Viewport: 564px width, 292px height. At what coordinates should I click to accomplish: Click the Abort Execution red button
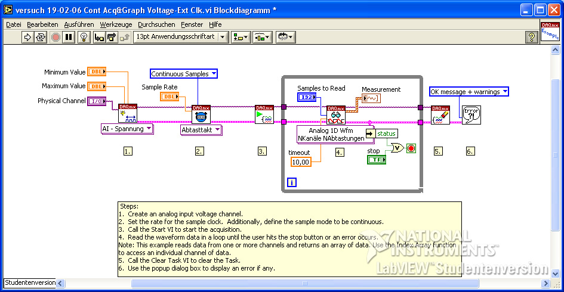click(56, 37)
